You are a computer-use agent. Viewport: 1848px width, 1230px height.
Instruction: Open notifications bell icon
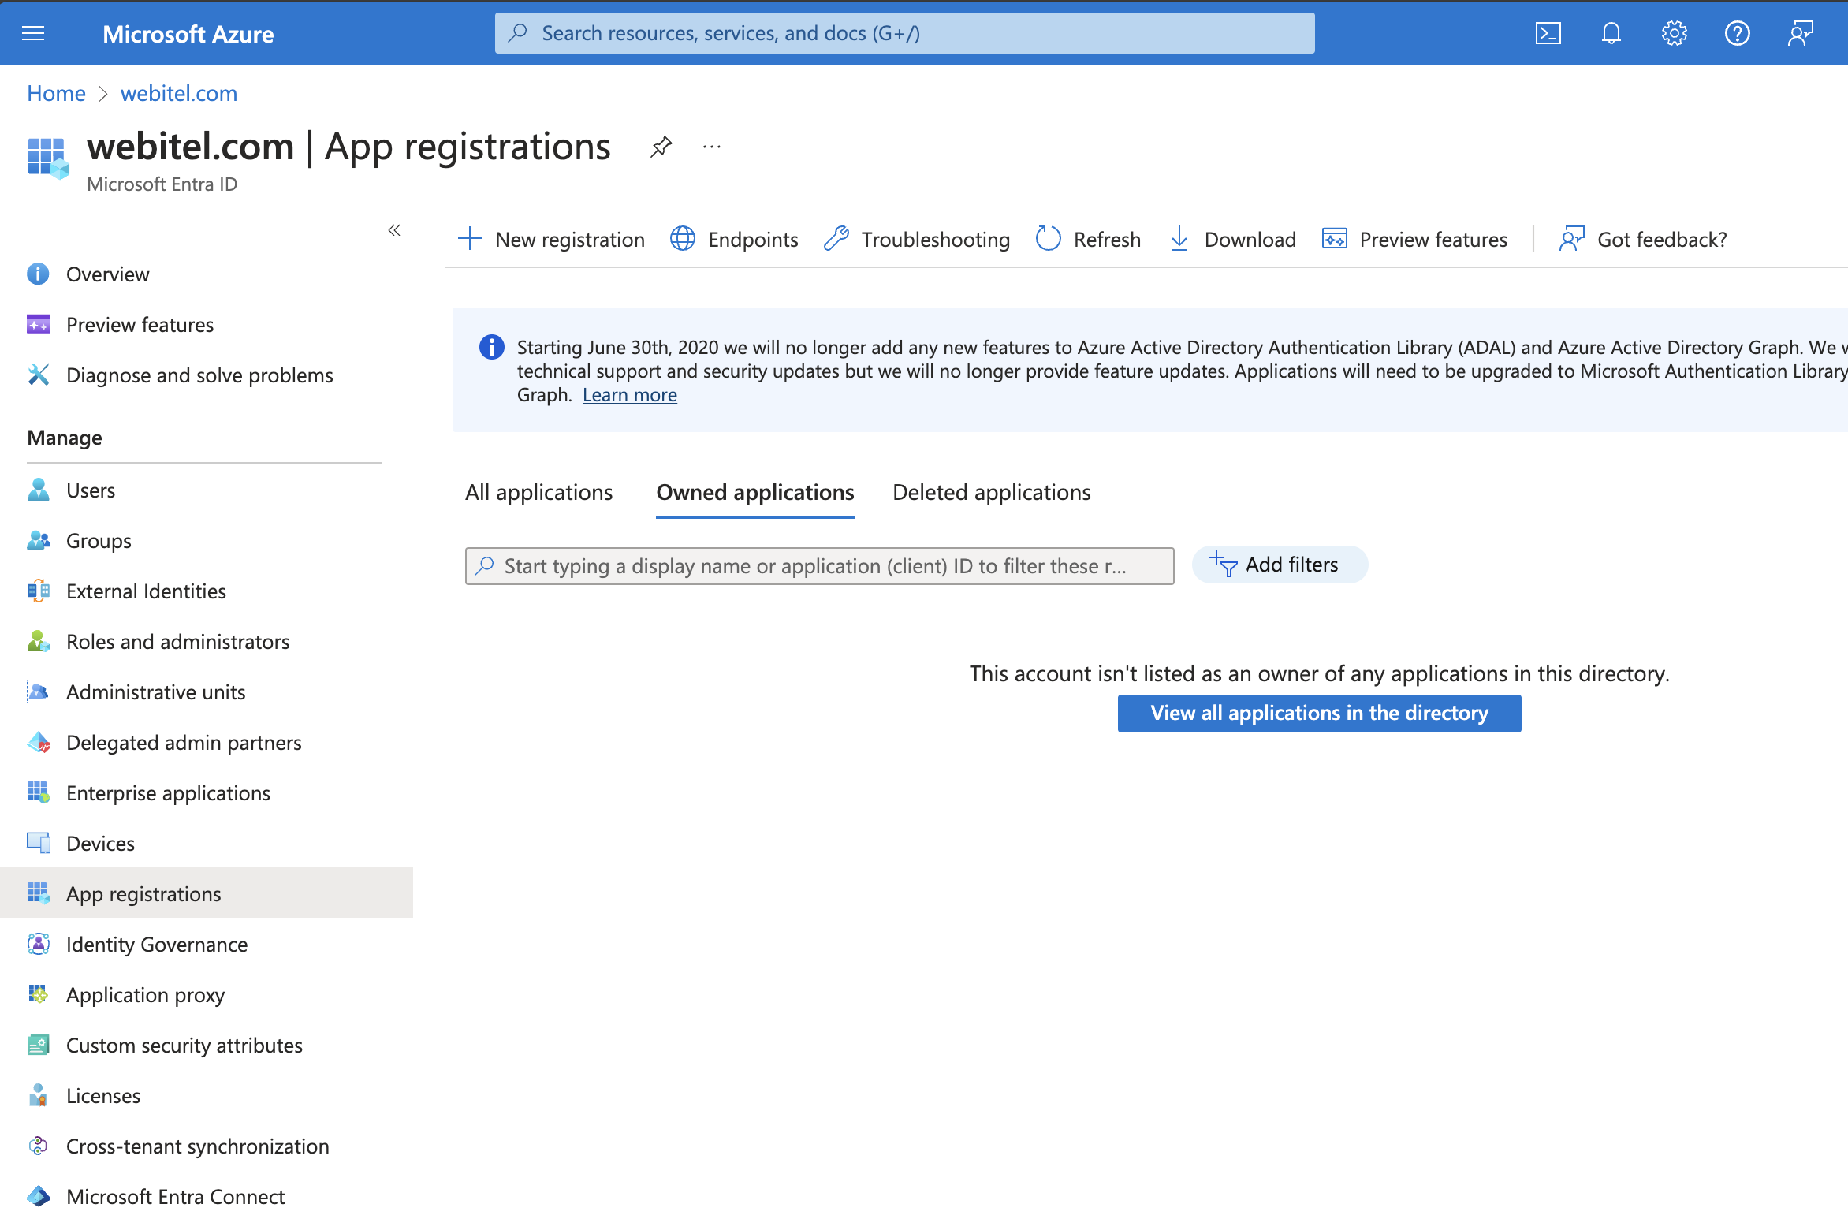[x=1611, y=33]
